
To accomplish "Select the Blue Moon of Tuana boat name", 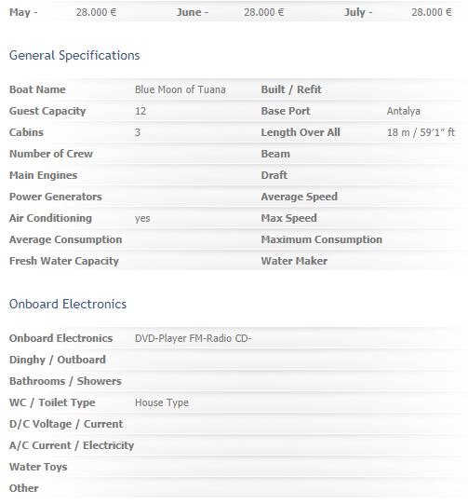I will coord(181,89).
